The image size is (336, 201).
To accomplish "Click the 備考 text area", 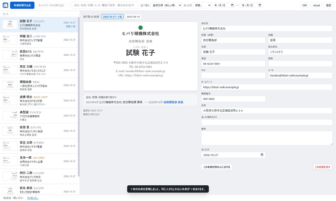I will pyautogui.click(x=267, y=138).
